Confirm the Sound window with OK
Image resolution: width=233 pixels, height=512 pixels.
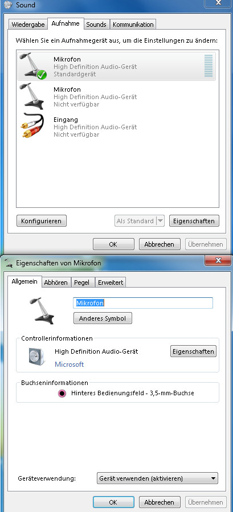113,244
